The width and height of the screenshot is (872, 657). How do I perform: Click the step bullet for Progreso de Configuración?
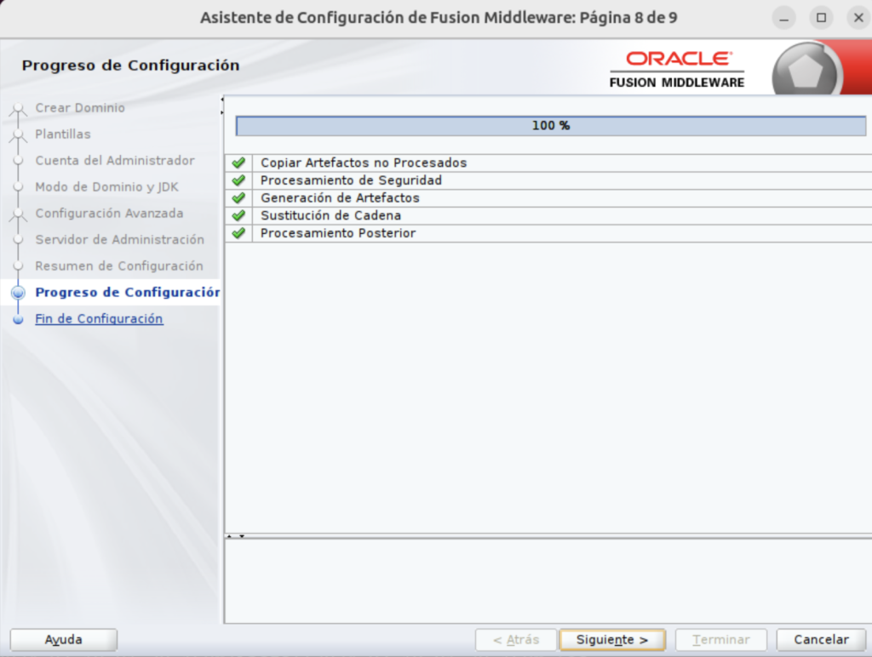point(19,293)
